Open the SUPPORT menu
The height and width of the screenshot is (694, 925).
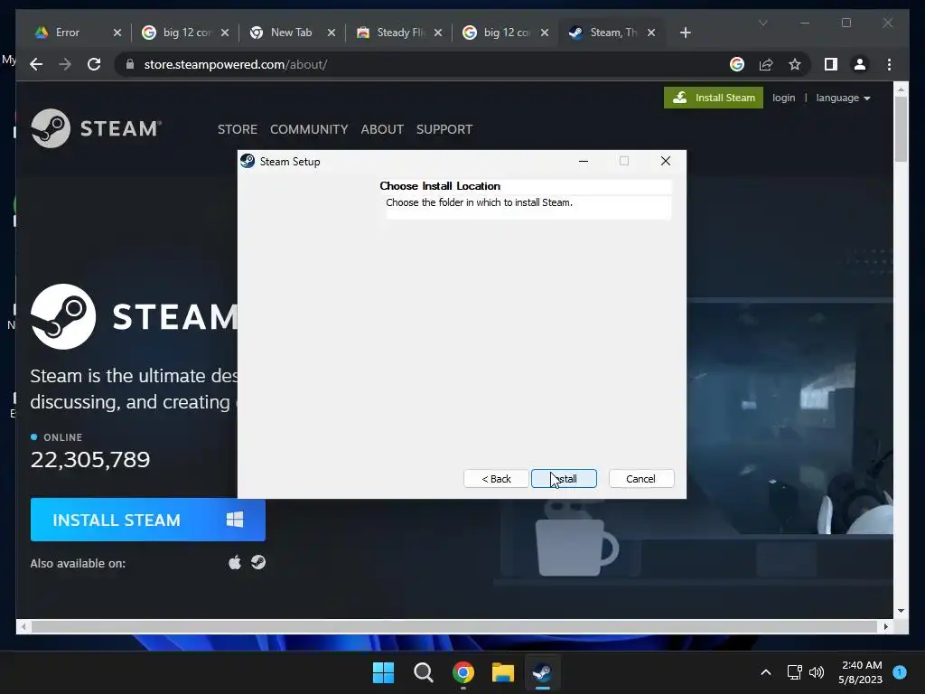(x=444, y=129)
